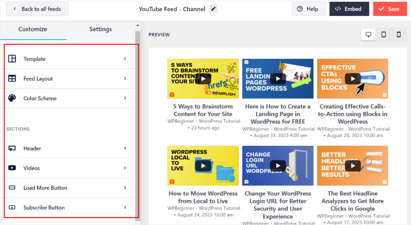Click the SECTIONS heading label

18,129
